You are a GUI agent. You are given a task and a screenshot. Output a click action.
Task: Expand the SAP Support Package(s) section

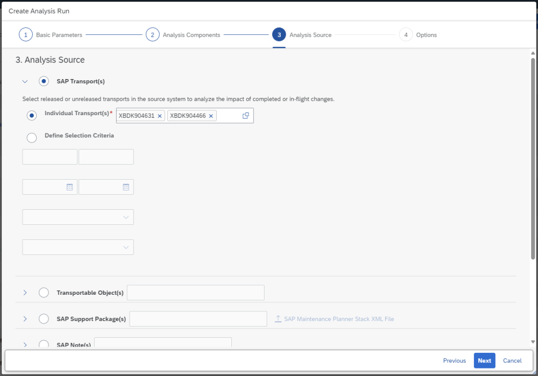(x=25, y=319)
